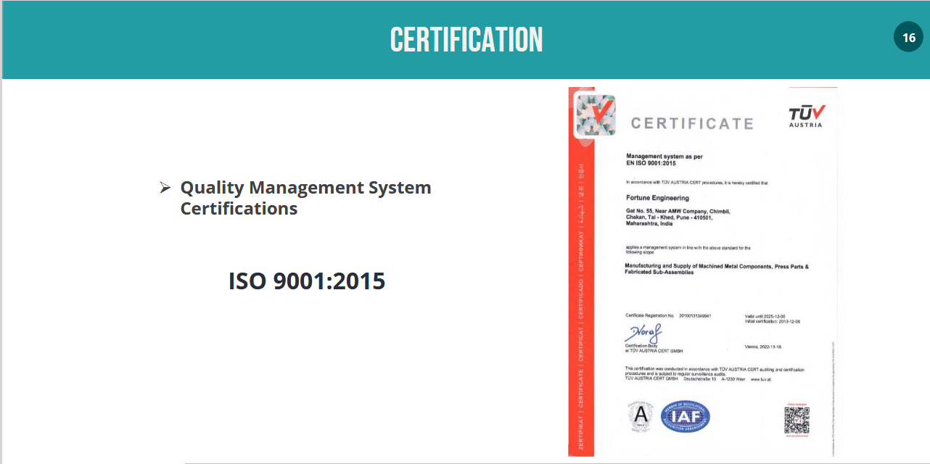This screenshot has width=930, height=464.
Task: Click the Akkreditierung Austria 'A' seal
Action: tap(640, 416)
